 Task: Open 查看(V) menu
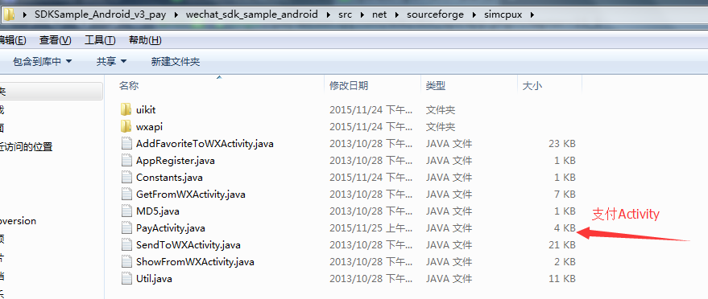55,40
